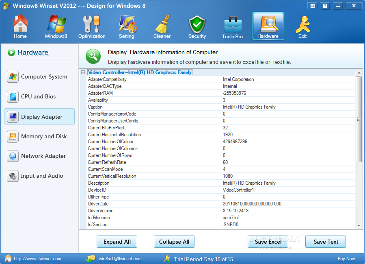Switch to Computer System tab
365x264 pixels.
point(39,77)
